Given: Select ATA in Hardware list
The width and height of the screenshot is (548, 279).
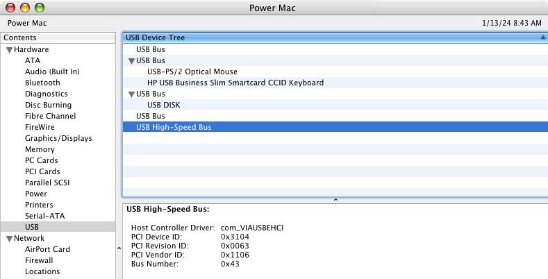Looking at the screenshot, I should pos(33,60).
